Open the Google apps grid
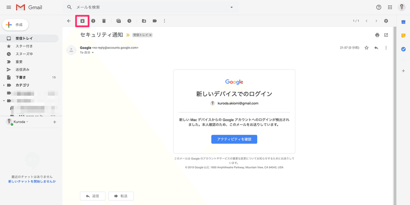Screen dimensions: 410x205 point(390,7)
